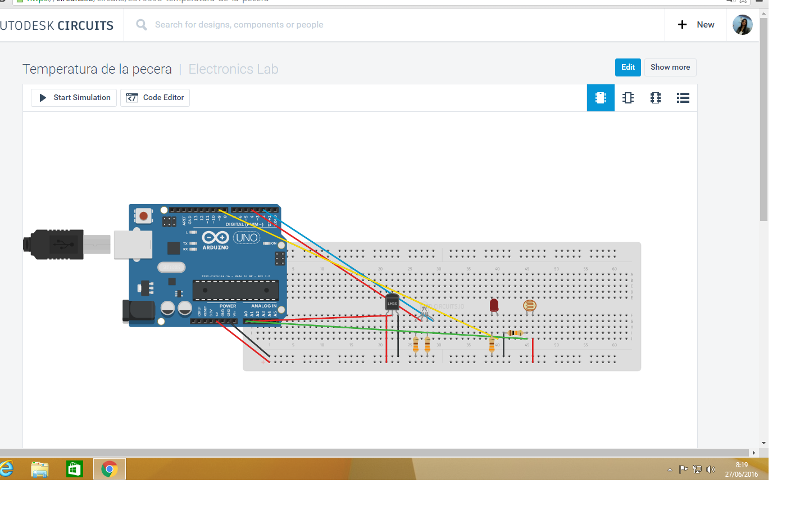
Task: Click the Start Simulation play icon
Action: pyautogui.click(x=43, y=97)
